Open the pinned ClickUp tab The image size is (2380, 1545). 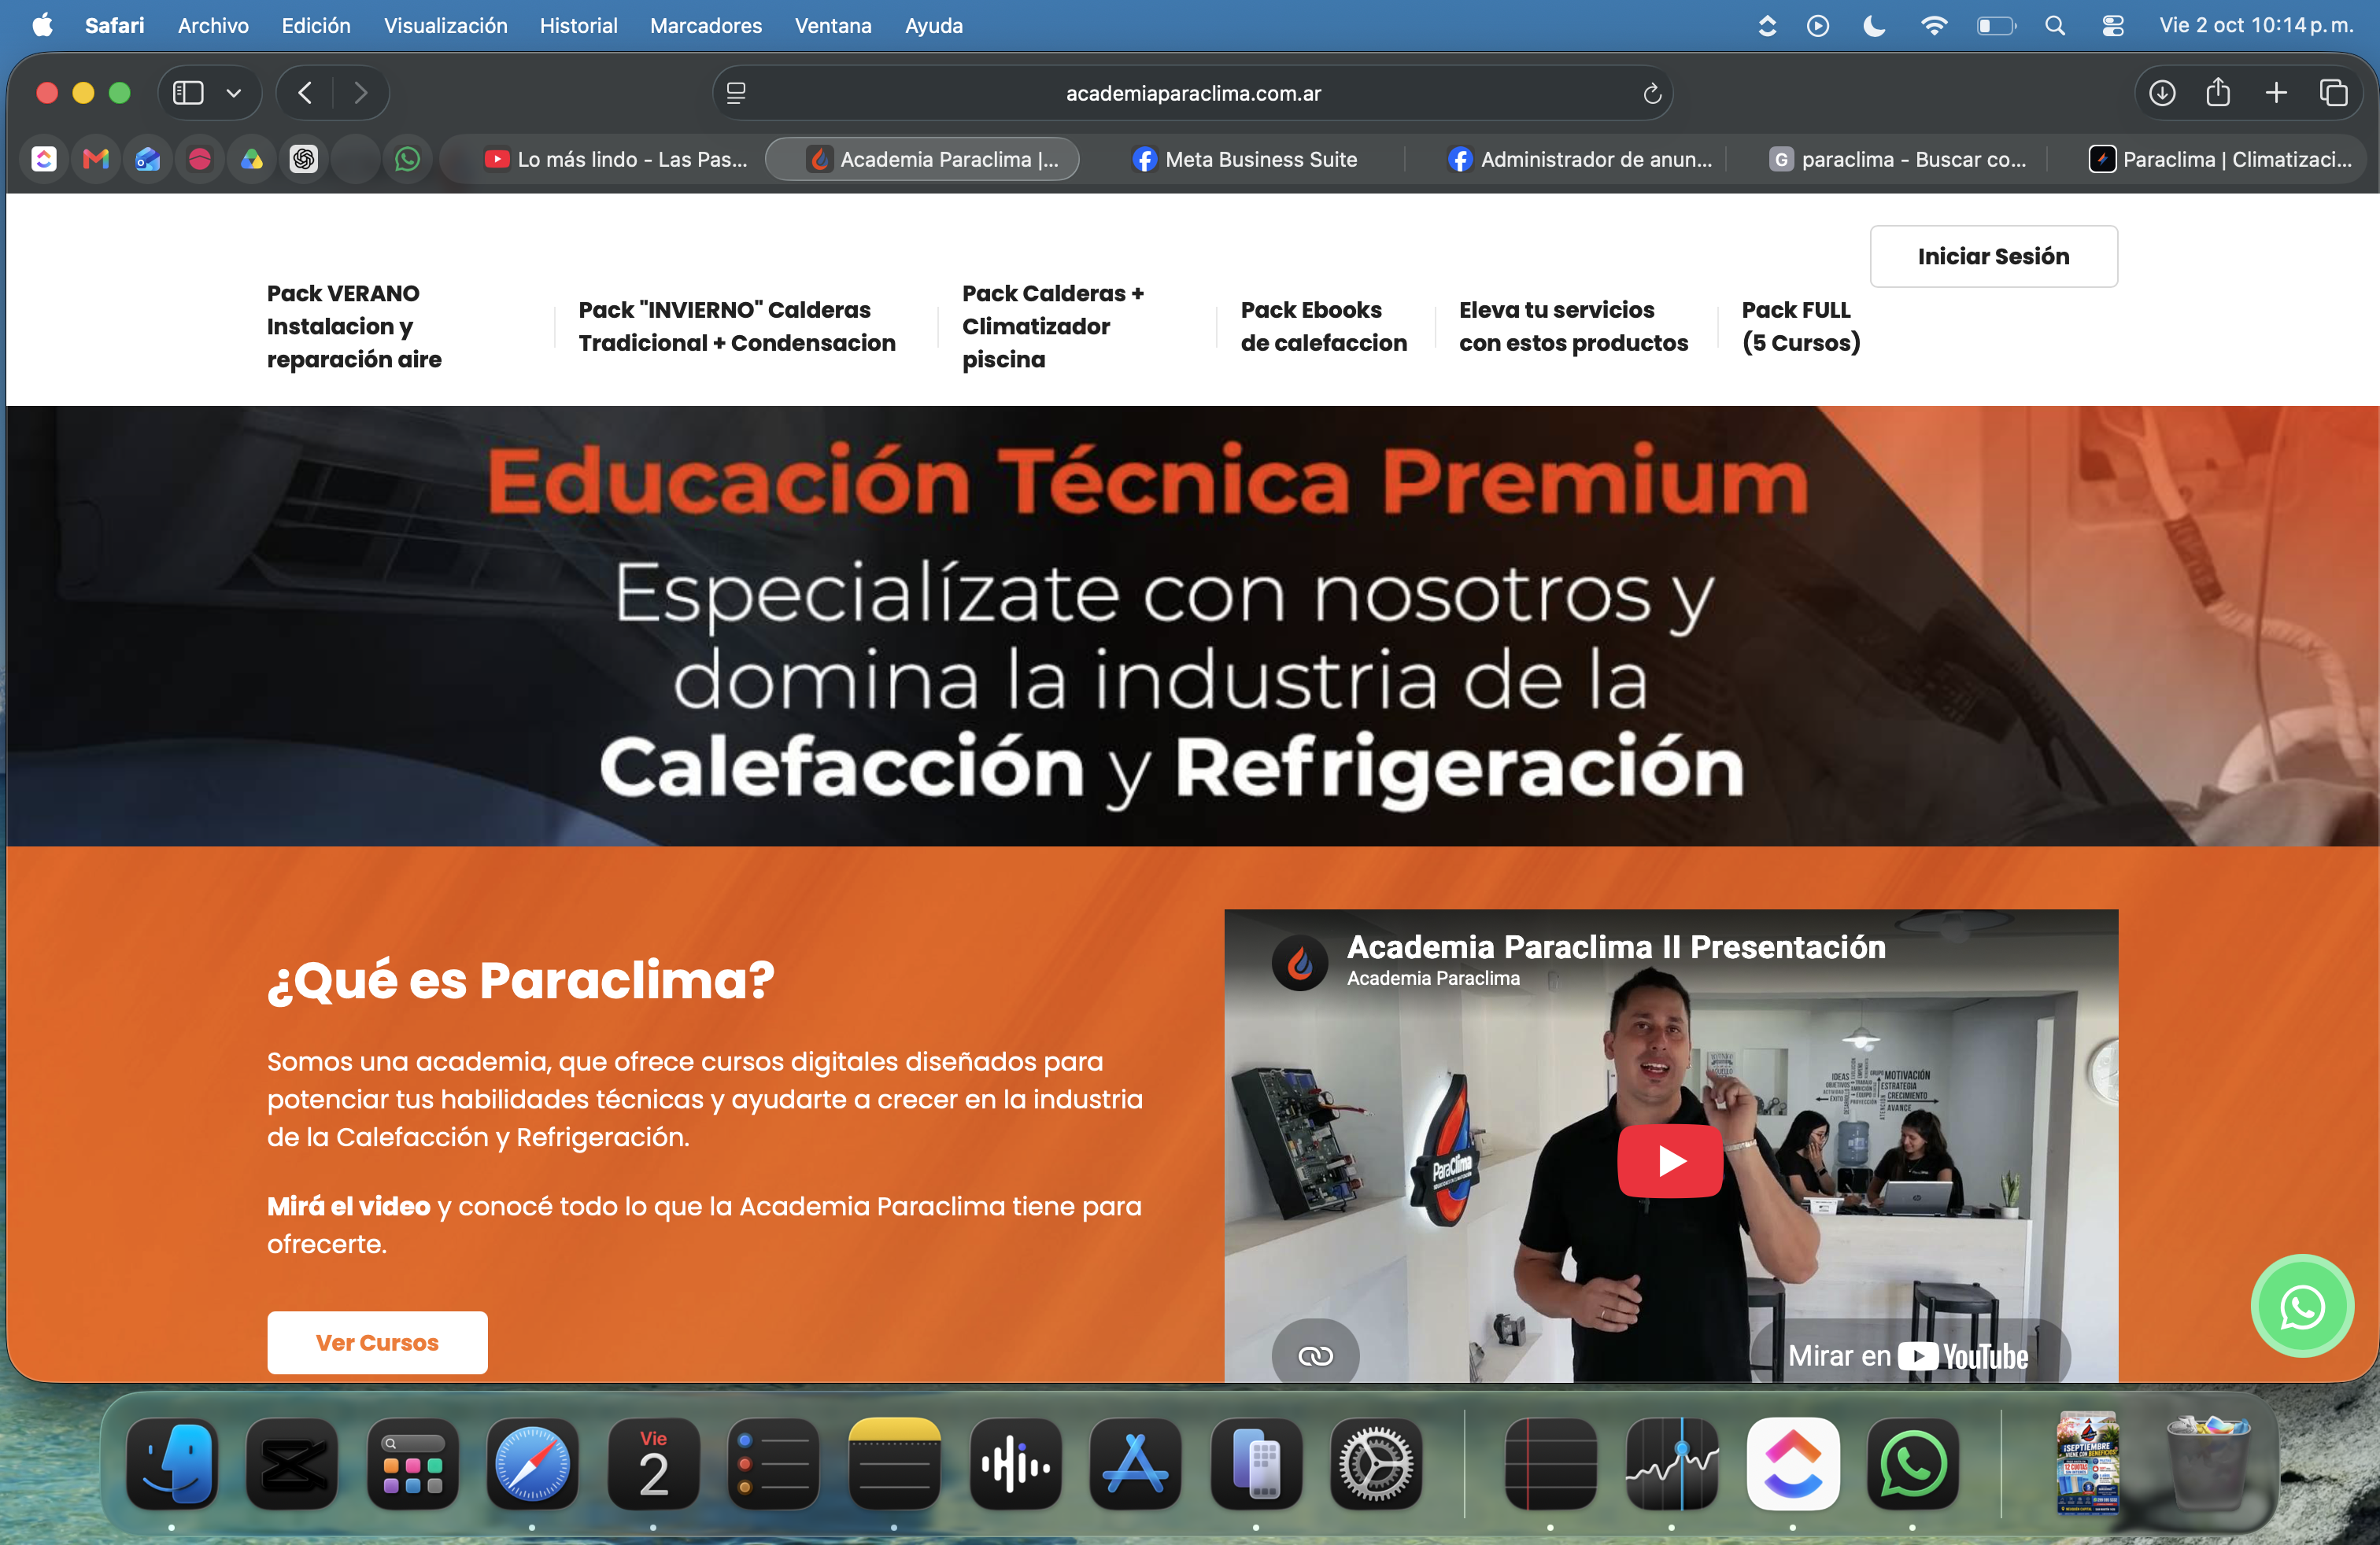[x=44, y=159]
